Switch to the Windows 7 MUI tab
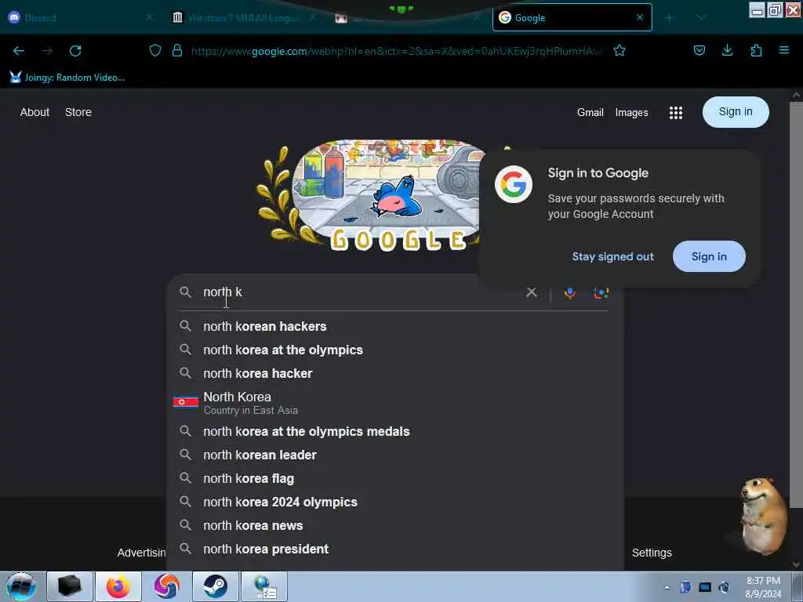This screenshot has width=803, height=602. pos(243,17)
